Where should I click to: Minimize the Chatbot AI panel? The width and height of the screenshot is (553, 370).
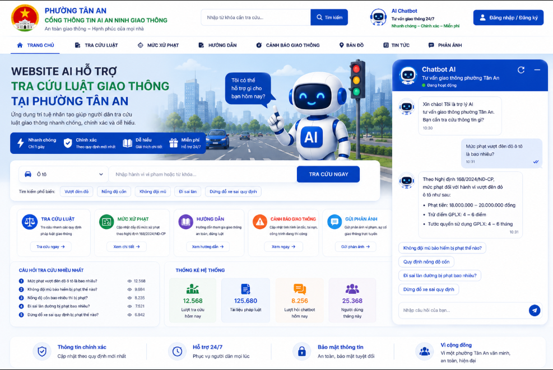537,70
